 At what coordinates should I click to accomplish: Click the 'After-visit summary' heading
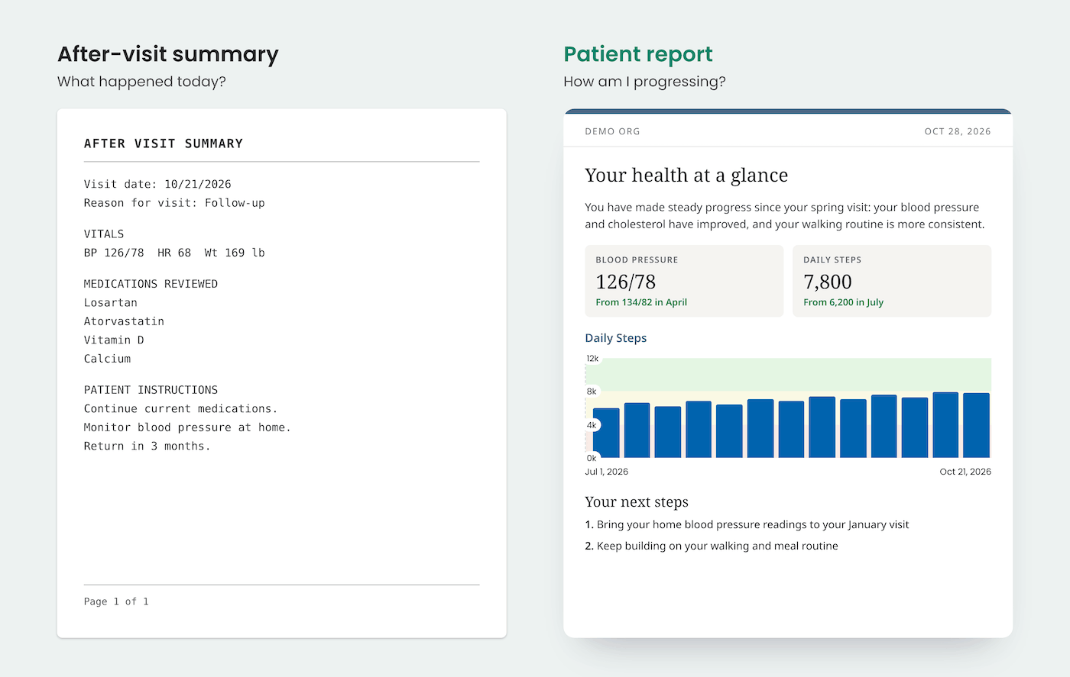pyautogui.click(x=168, y=54)
